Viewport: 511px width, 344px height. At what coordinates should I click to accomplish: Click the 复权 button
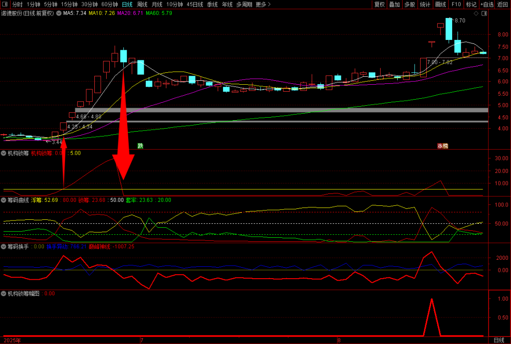(x=380, y=4)
